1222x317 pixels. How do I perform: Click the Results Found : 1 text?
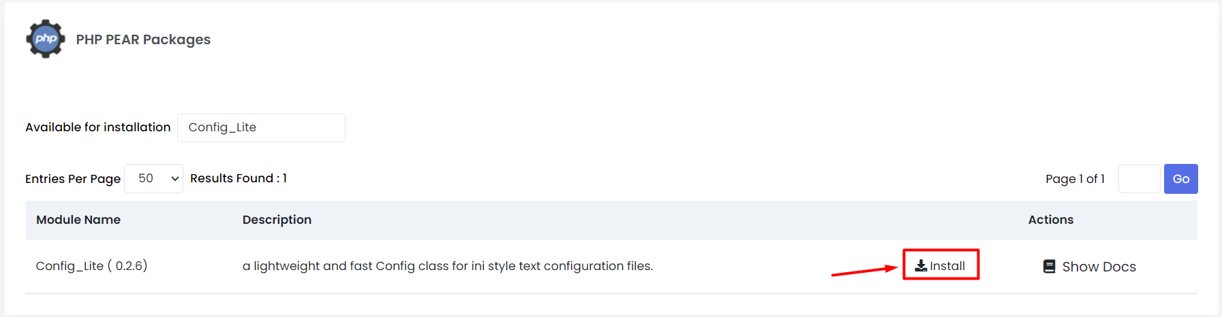tap(239, 178)
